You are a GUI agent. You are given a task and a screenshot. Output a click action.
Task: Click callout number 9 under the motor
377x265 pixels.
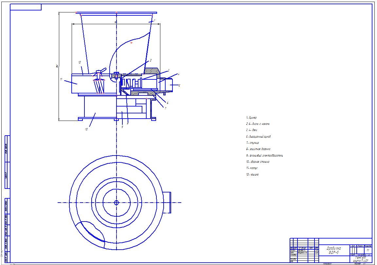[122, 127]
